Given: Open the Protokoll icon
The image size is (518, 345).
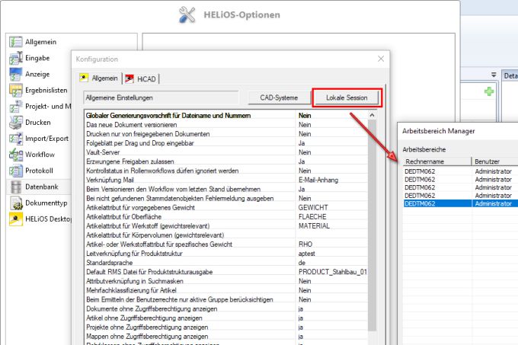Looking at the screenshot, I should [15, 171].
